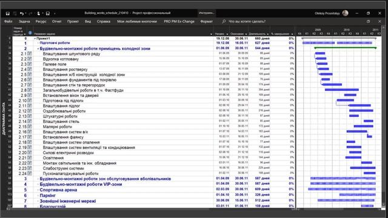Open the Название задачи column filter dropdown

(211, 34)
